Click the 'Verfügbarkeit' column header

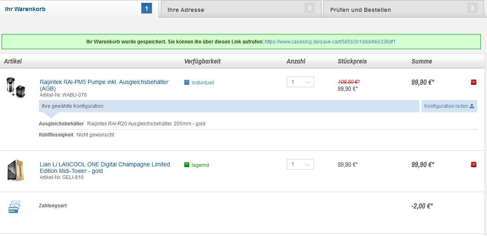click(202, 61)
